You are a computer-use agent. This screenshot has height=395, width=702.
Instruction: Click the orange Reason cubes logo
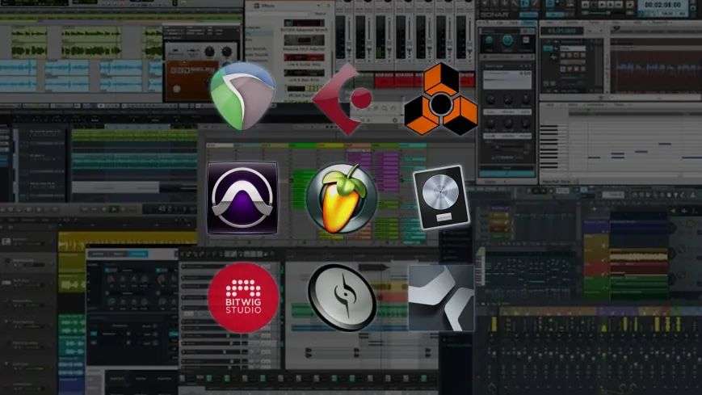click(441, 99)
